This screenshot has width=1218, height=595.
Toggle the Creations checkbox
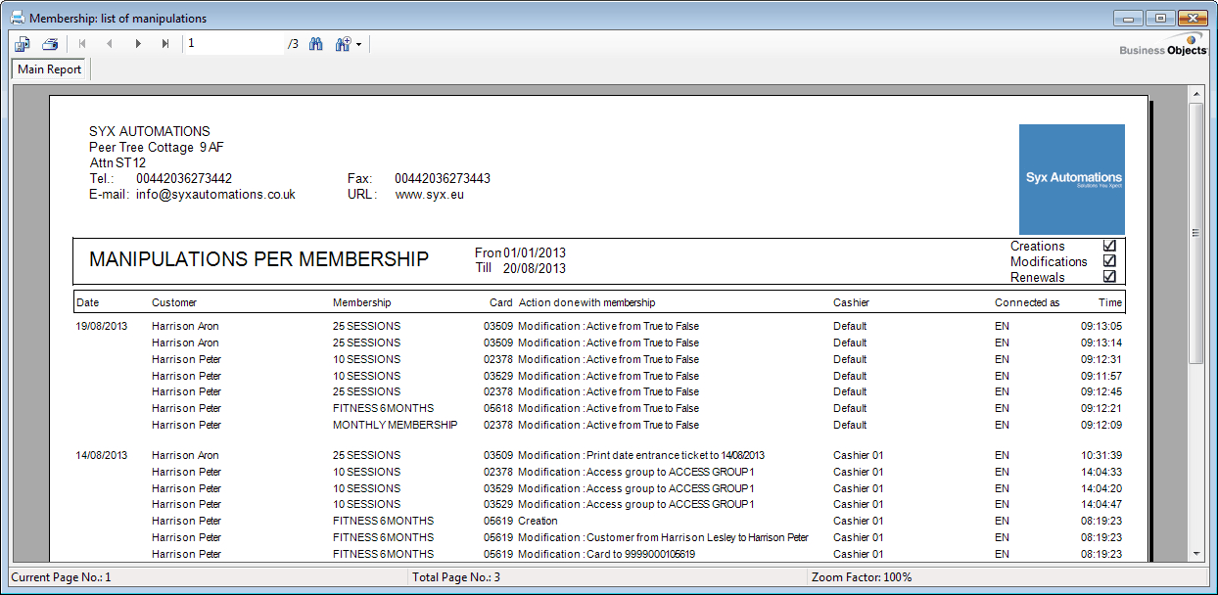(x=1109, y=246)
